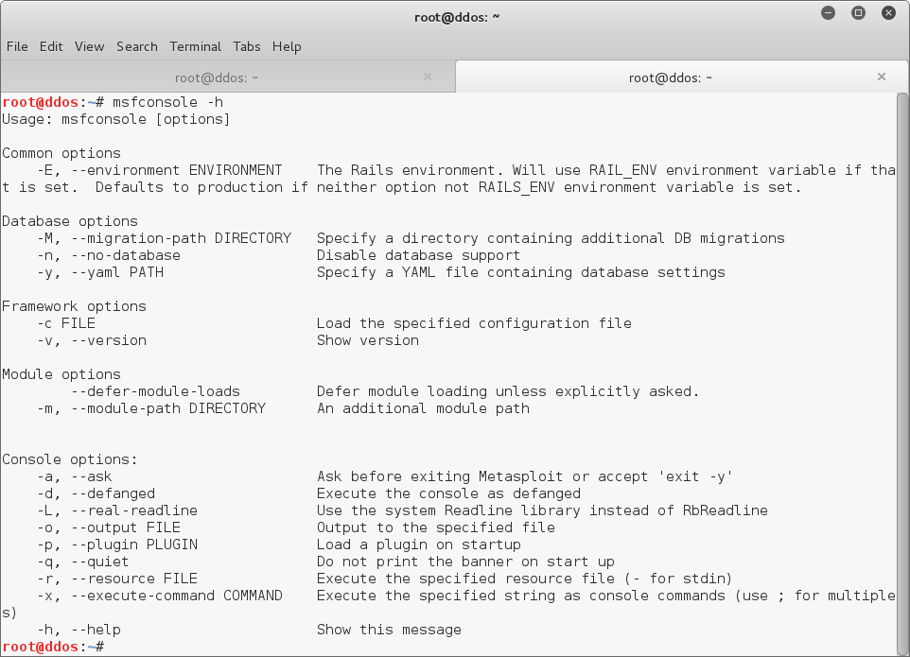Click the window title root@ddos: ~

point(457,15)
